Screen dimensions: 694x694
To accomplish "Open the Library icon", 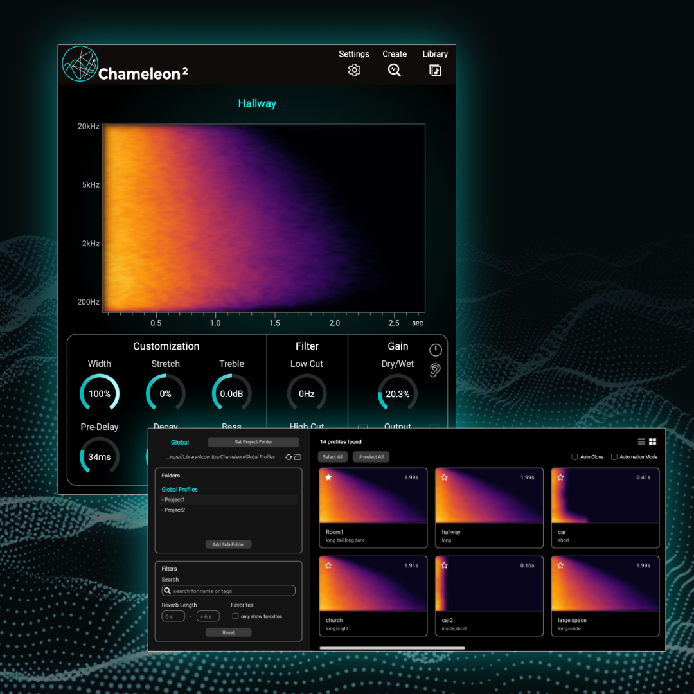I will coord(435,71).
